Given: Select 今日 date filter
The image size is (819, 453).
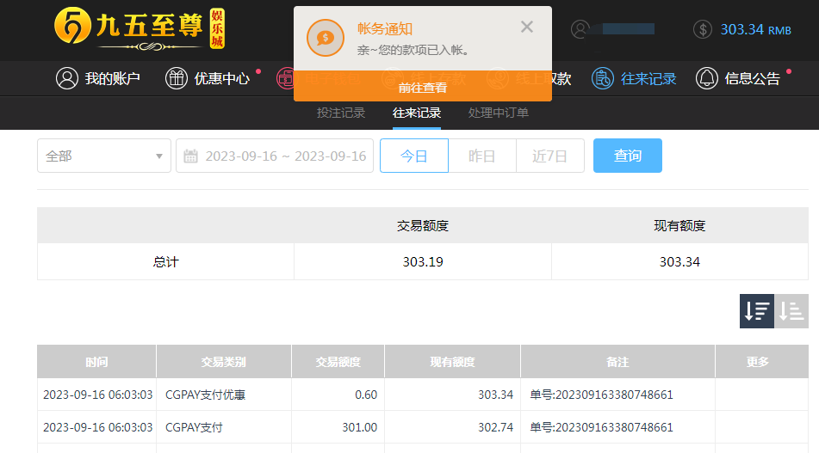Looking at the screenshot, I should coord(413,156).
